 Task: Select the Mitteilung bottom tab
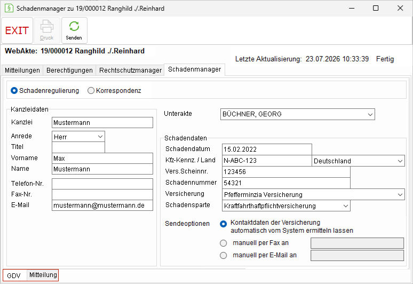coord(43,275)
